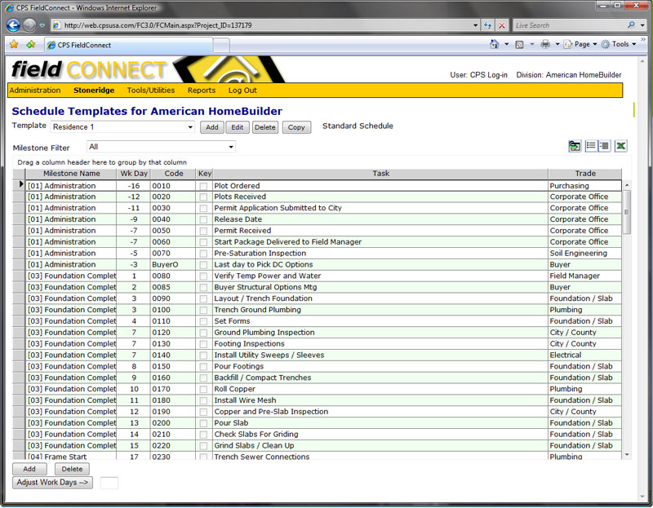Open the Reports menu

point(201,91)
